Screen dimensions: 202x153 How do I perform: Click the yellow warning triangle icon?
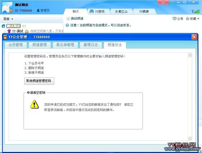[x=34, y=104]
